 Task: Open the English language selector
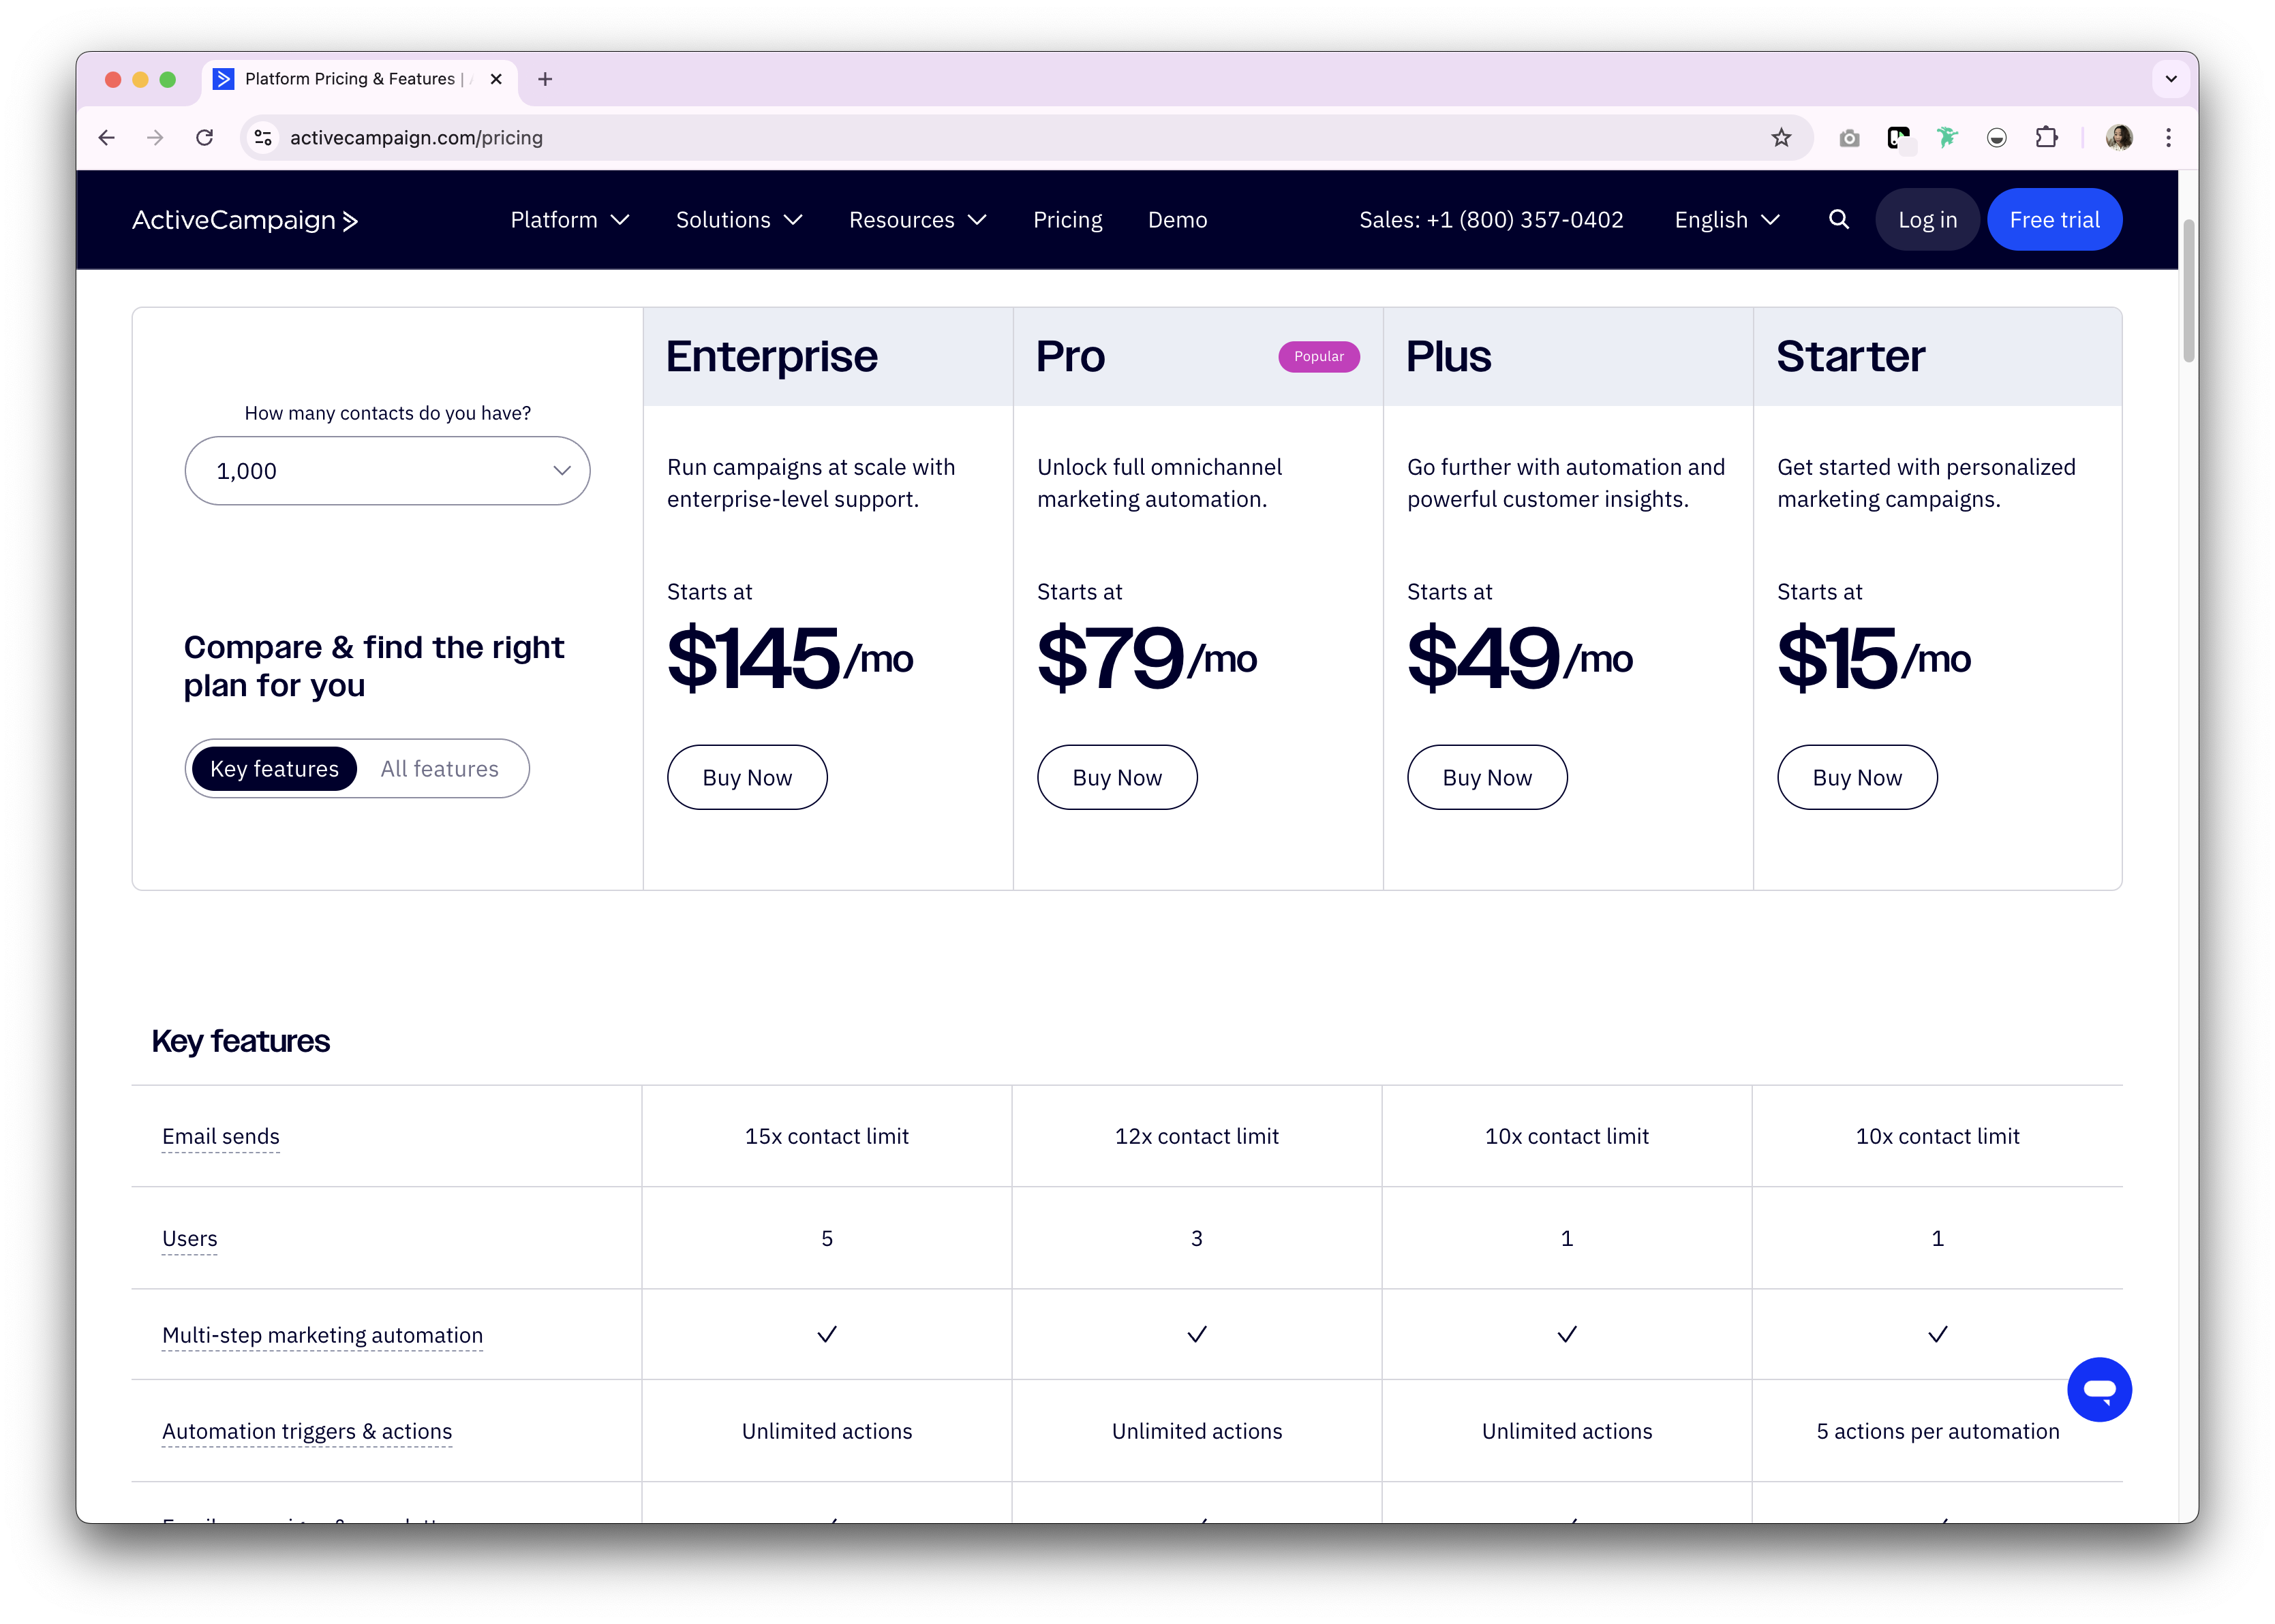(x=1728, y=220)
